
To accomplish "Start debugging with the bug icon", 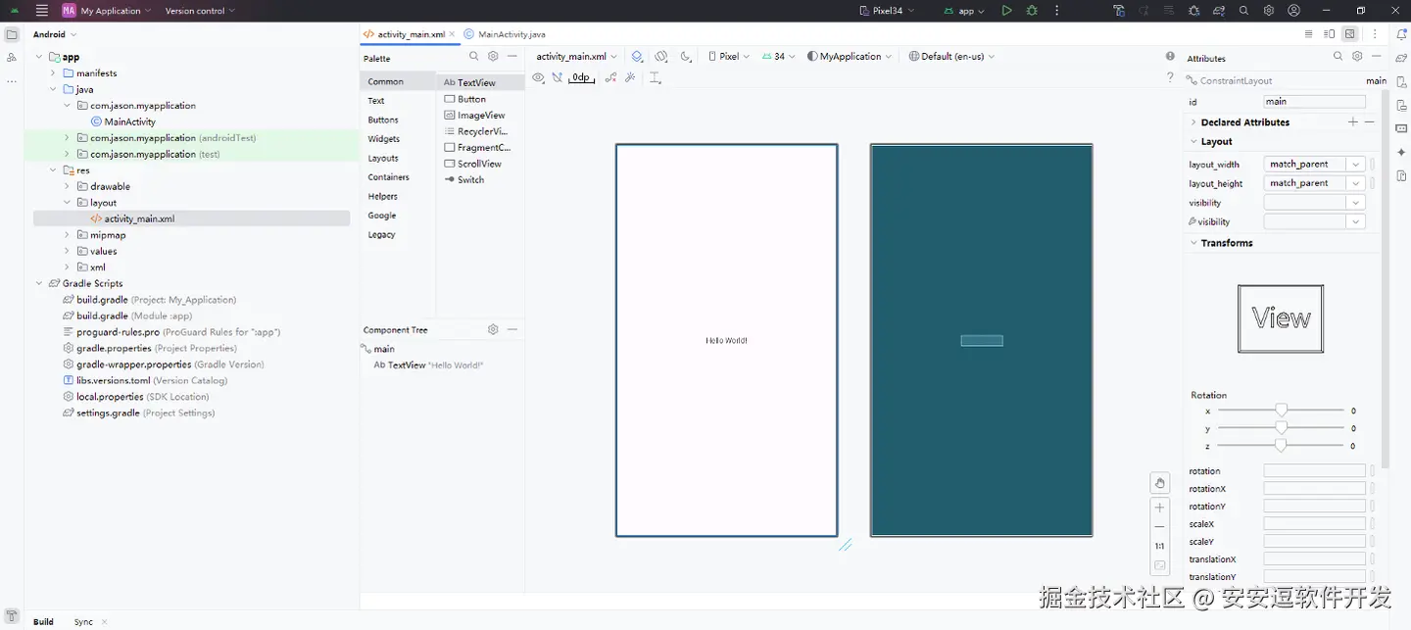I will coord(1032,11).
